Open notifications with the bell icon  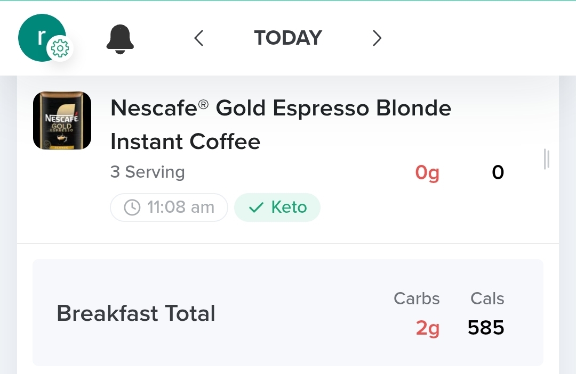pyautogui.click(x=120, y=39)
